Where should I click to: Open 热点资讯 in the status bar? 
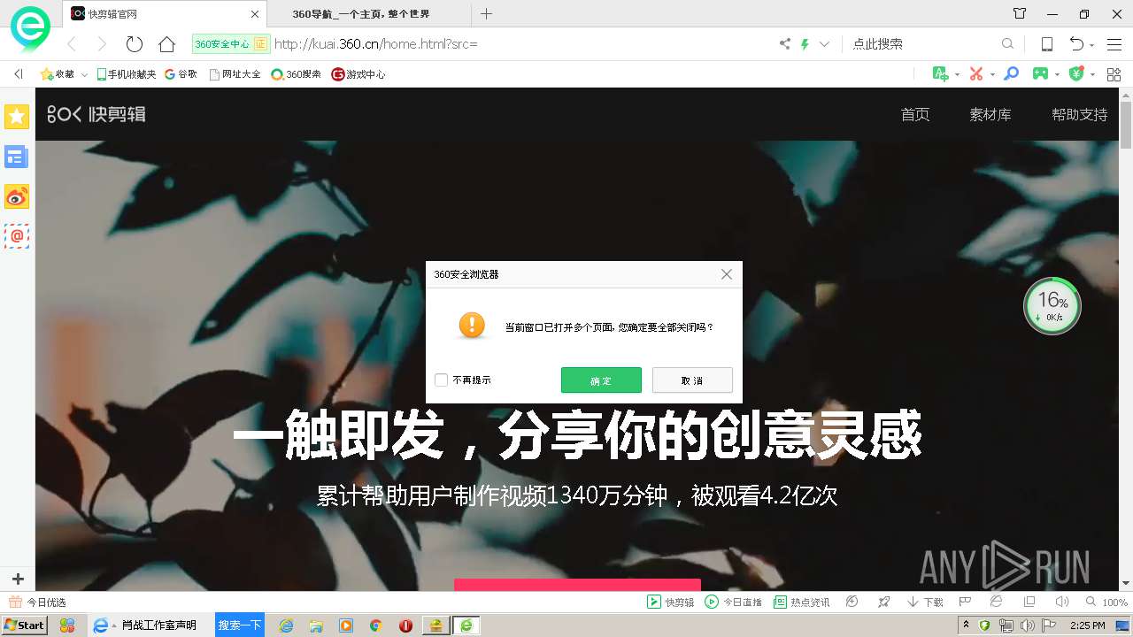tap(801, 602)
